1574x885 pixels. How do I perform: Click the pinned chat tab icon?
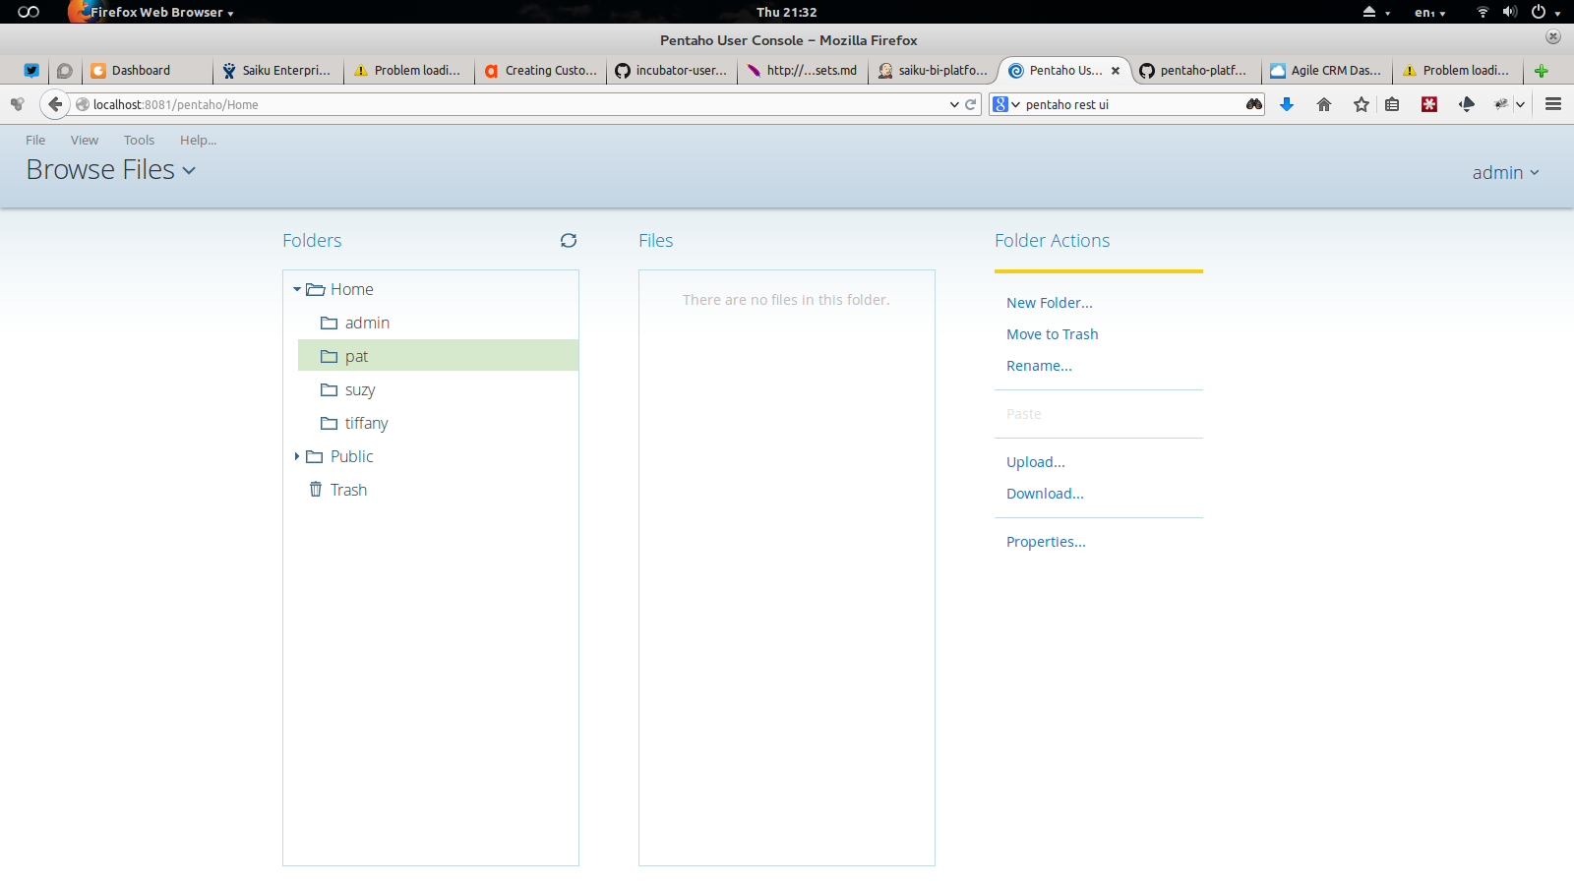(65, 71)
